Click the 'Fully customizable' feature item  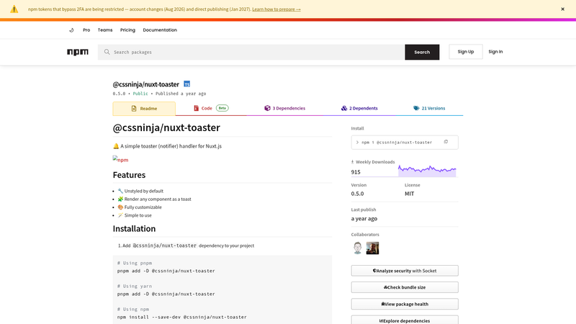(x=140, y=207)
